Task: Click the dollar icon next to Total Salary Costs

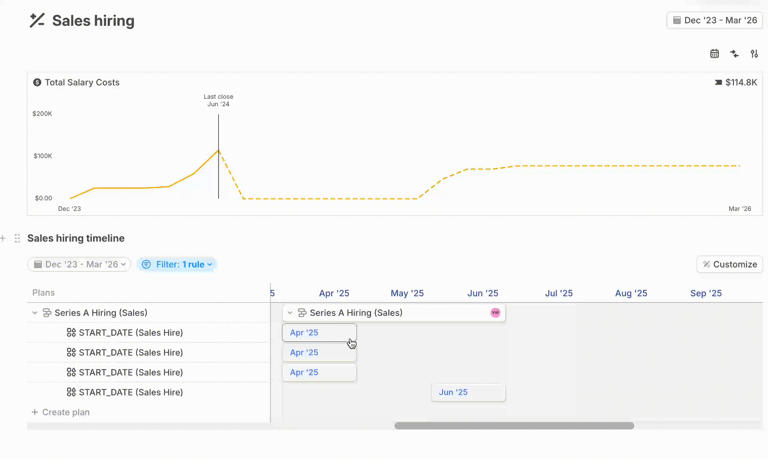Action: (x=37, y=82)
